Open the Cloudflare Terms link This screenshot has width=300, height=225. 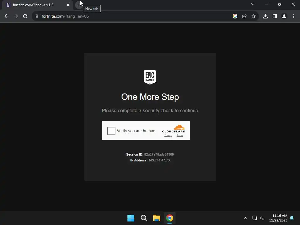pyautogui.click(x=180, y=135)
